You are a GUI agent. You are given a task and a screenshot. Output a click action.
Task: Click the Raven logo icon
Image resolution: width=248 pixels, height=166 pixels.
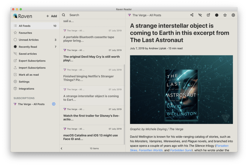15,16
